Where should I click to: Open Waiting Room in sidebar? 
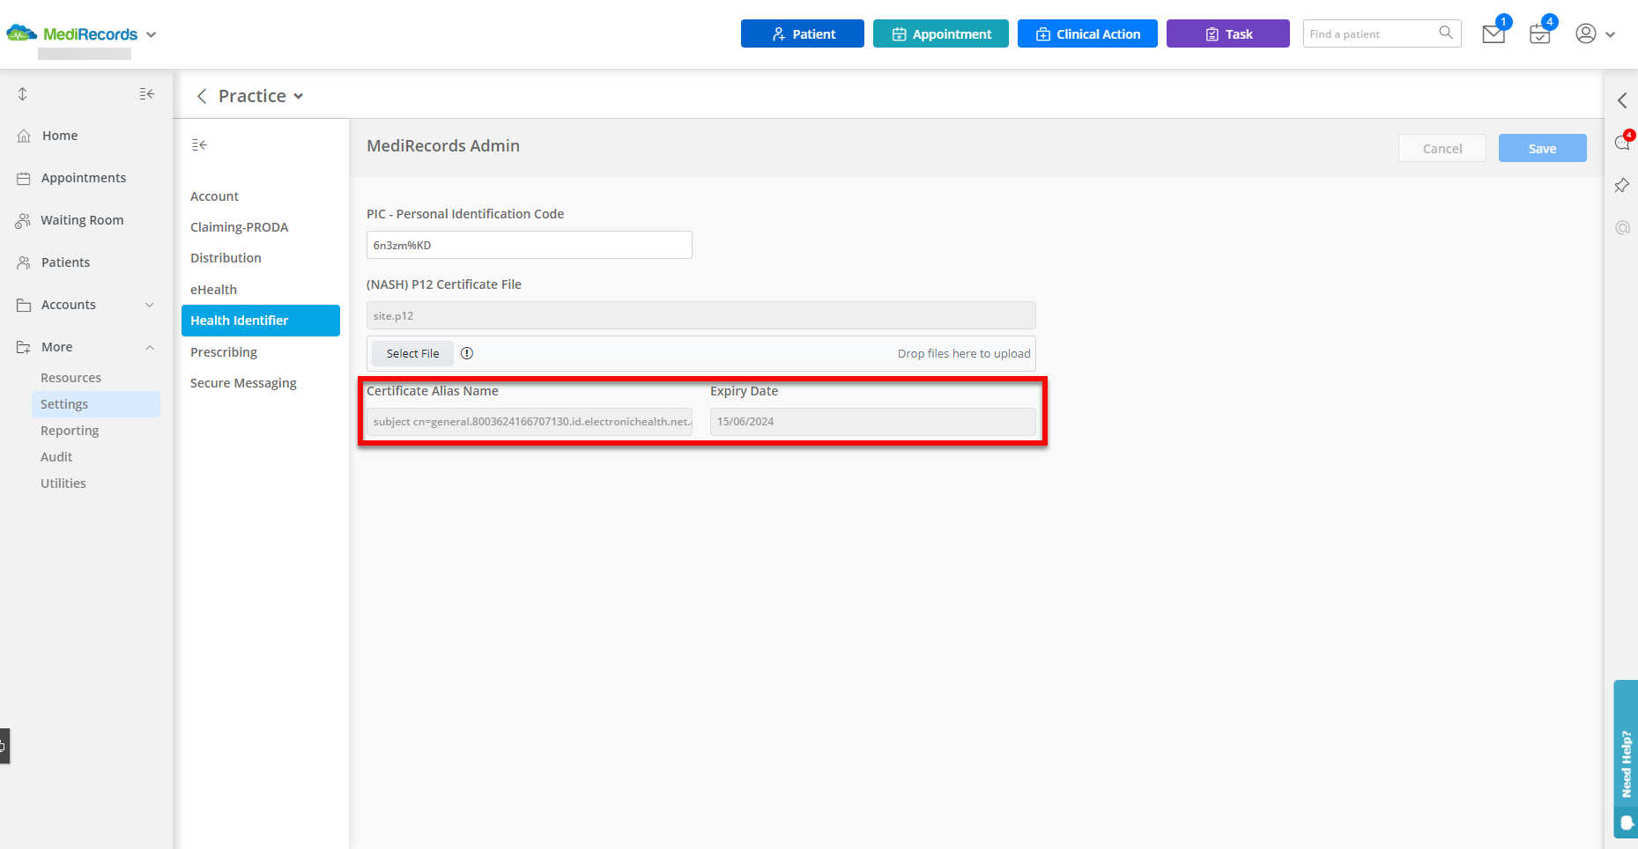[82, 220]
